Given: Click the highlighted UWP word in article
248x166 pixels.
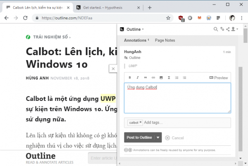Looking at the screenshot, I should tap(108, 99).
